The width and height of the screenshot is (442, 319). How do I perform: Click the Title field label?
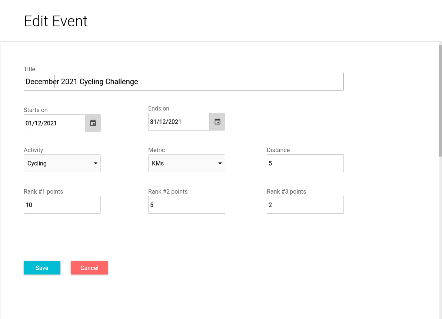30,69
